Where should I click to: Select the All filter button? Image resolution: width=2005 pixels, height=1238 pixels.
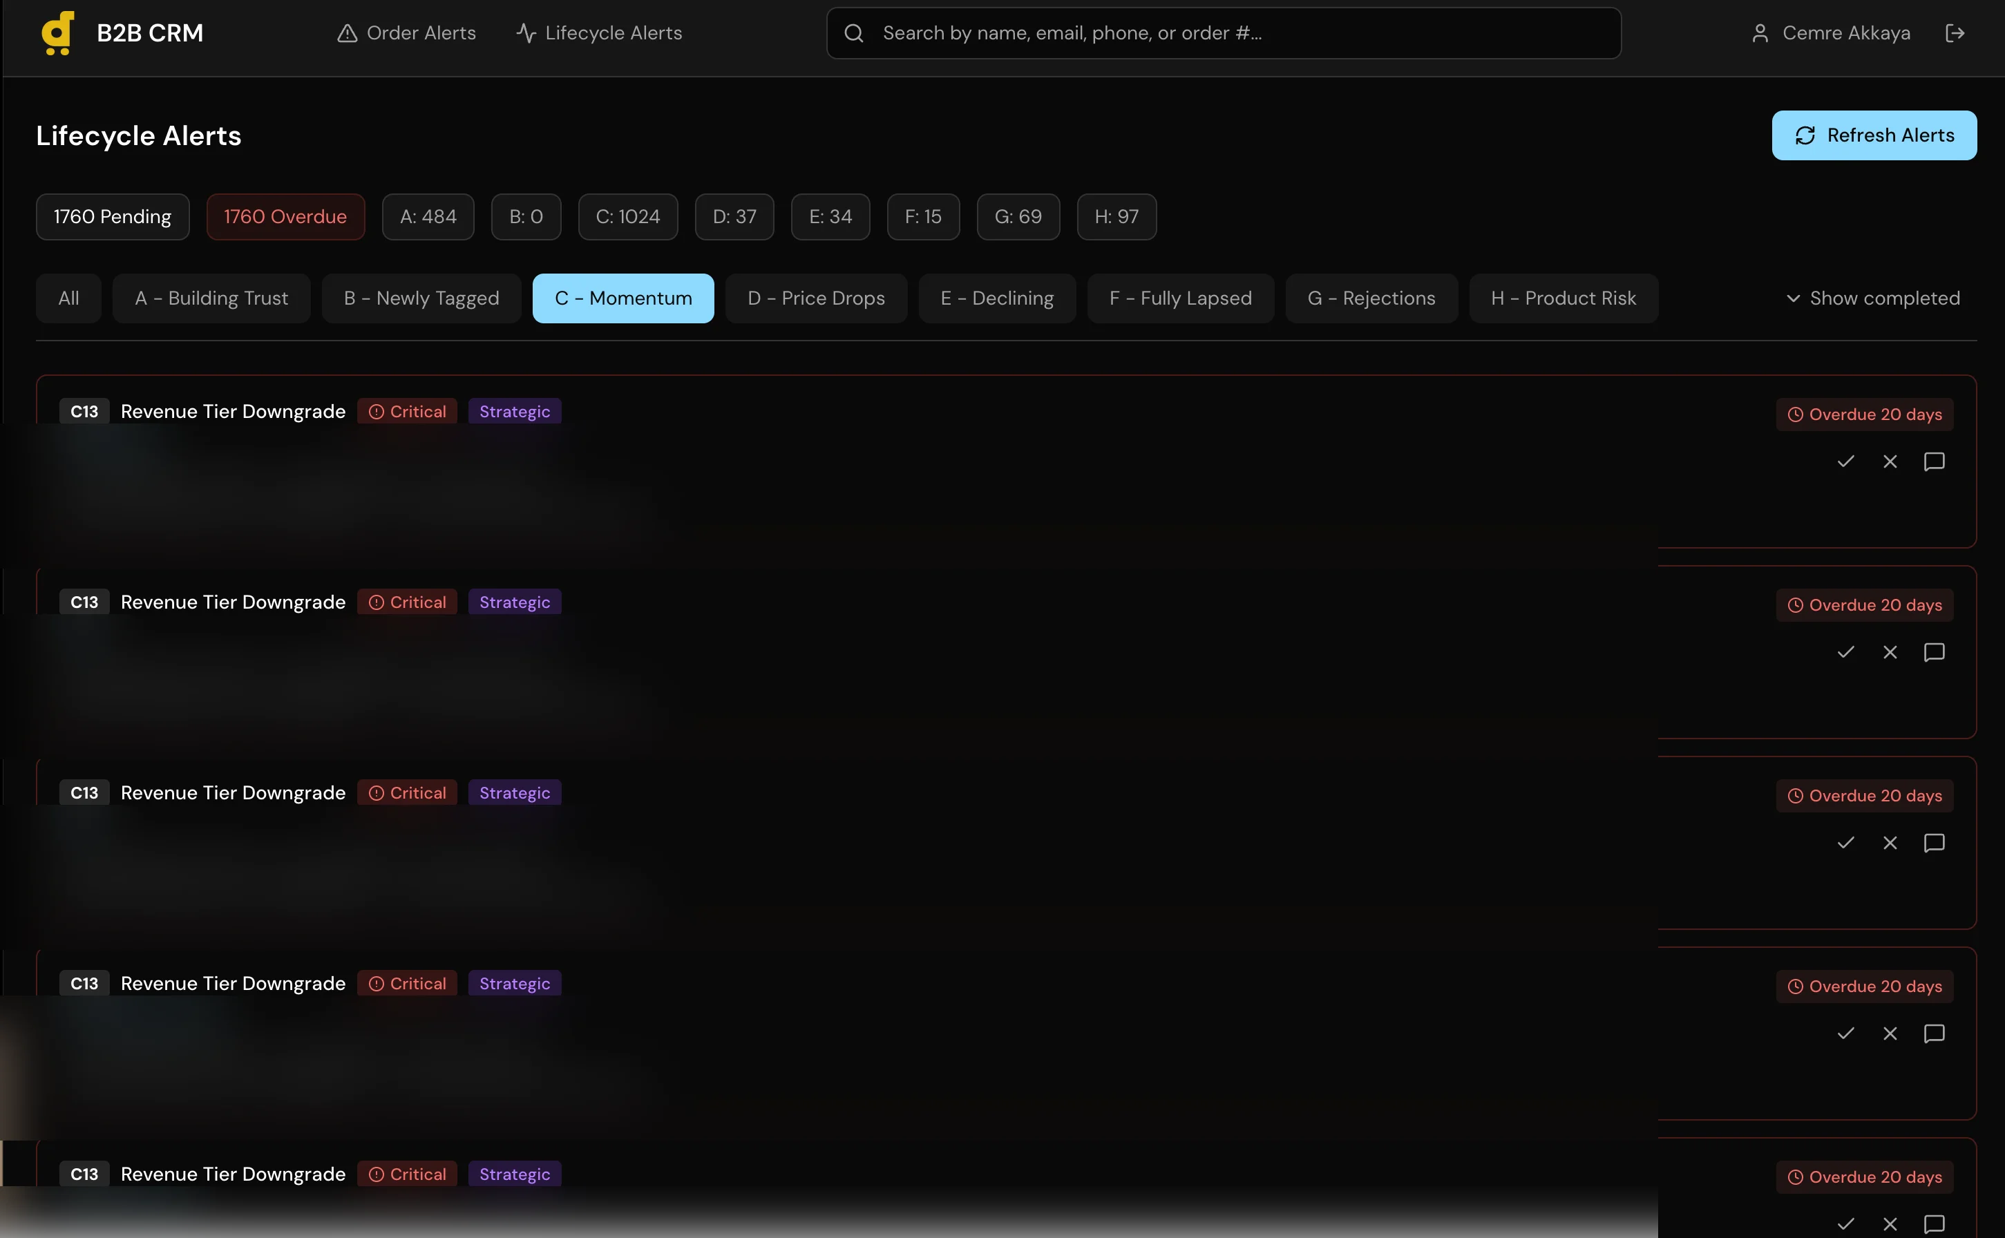point(68,298)
